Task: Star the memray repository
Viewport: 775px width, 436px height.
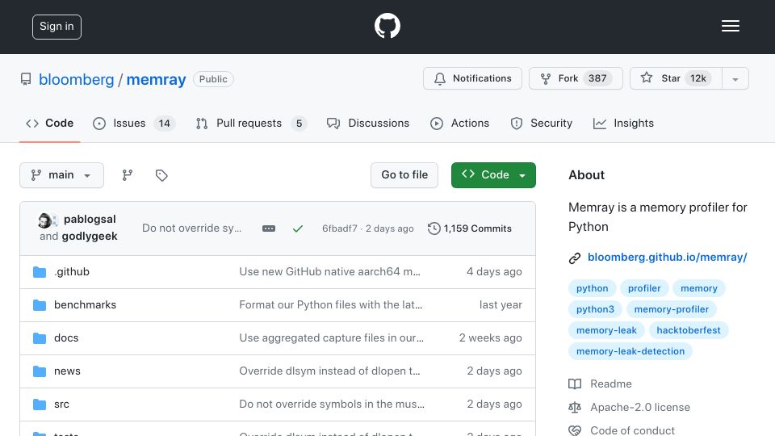Action: click(676, 78)
